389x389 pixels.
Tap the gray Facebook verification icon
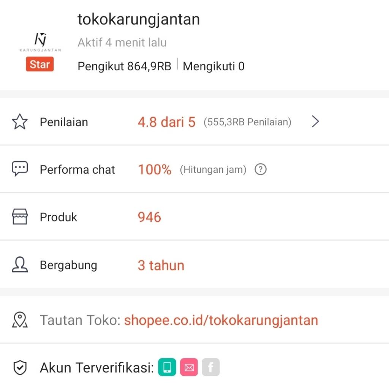[x=210, y=367]
